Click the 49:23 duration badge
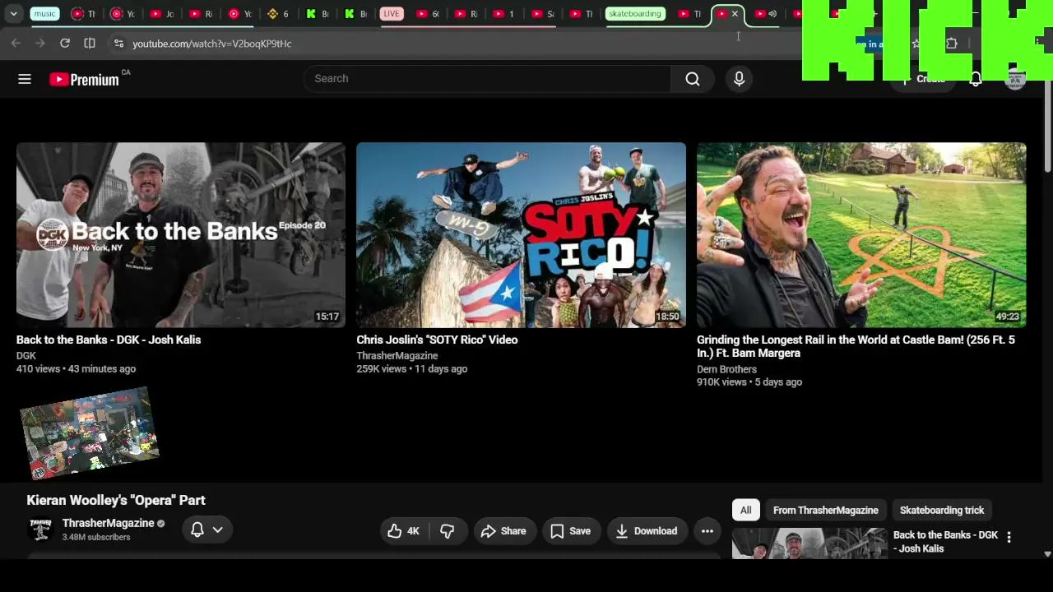 (x=1008, y=317)
